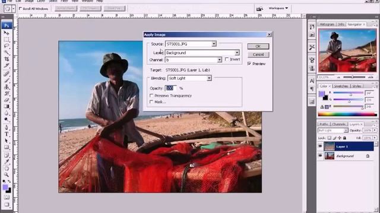Select the Hand tool in toolbox
The height and width of the screenshot is (213, 380).
[7, 168]
